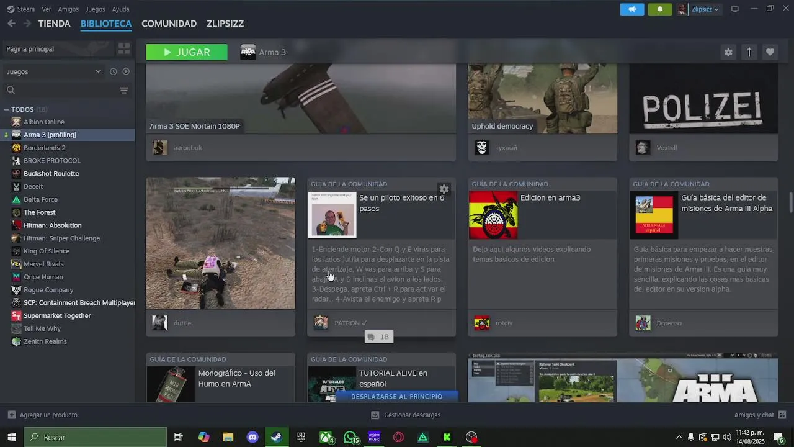794x447 pixels.
Task: Click the green JUGAR play button
Action: point(186,52)
